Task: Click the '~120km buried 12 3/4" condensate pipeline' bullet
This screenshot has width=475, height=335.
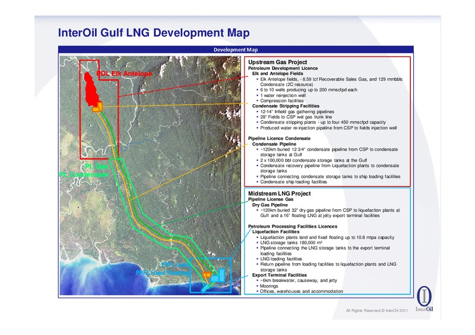Action: point(327,152)
